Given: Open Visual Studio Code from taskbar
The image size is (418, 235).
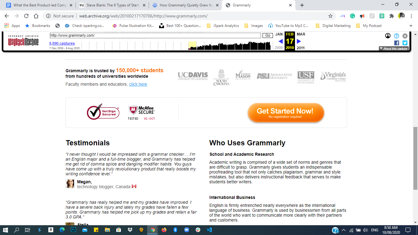Looking at the screenshot, I should [x=209, y=229].
